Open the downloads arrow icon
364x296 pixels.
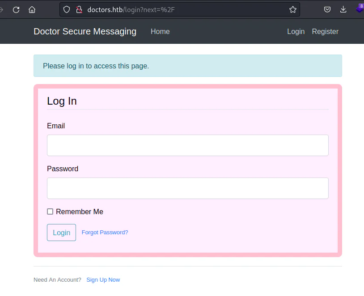(x=343, y=9)
